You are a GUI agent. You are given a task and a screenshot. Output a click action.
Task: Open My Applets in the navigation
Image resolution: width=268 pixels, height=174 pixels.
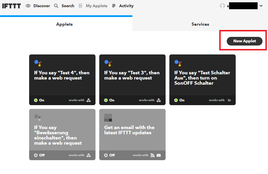(x=97, y=6)
